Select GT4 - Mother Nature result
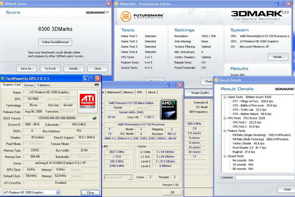Image resolution: width=295 pixels, height=197 pixels. tap(252, 114)
